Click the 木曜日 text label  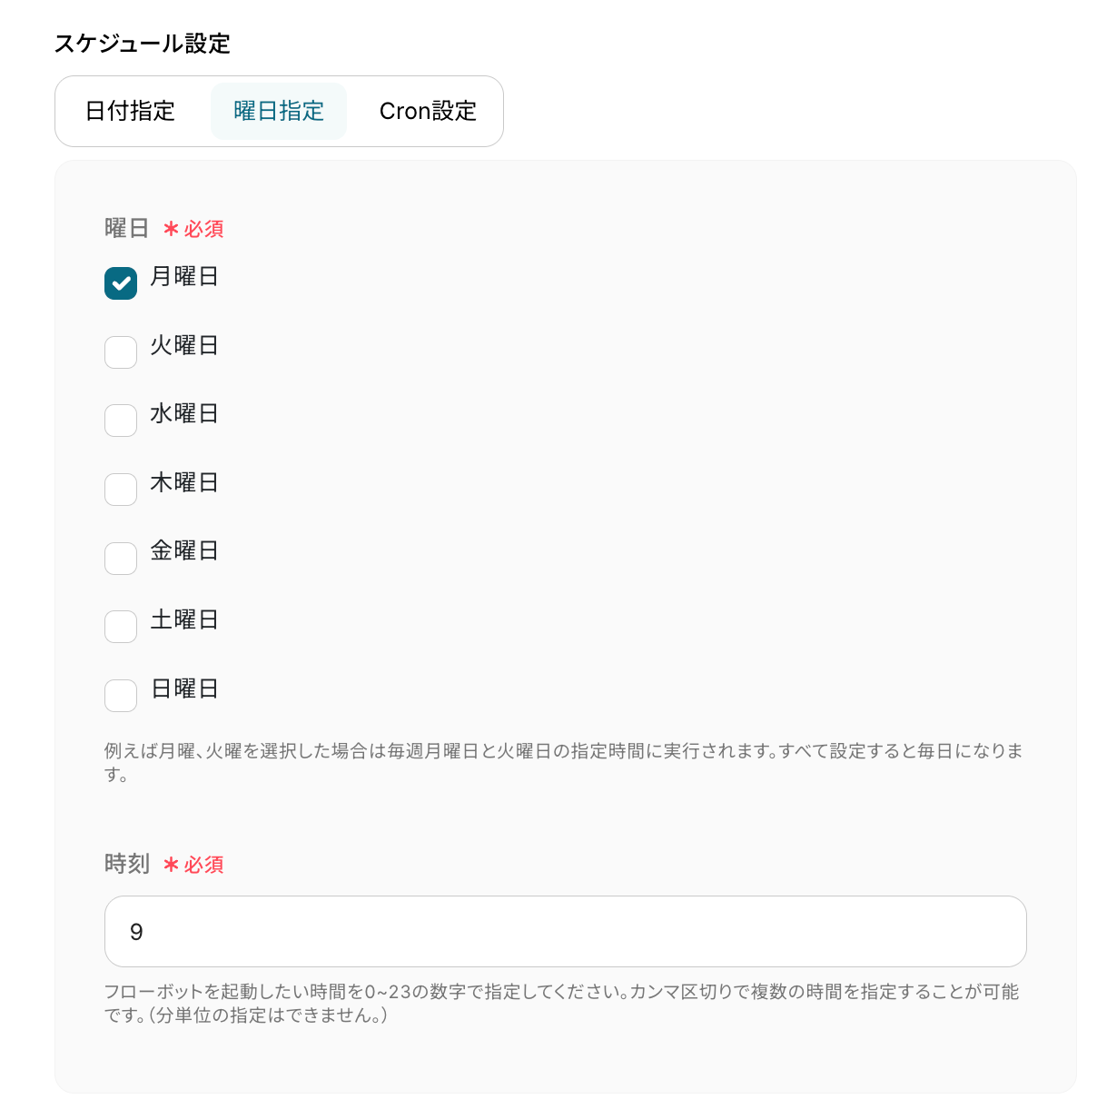pos(184,482)
